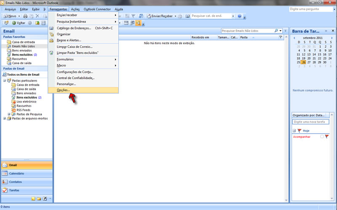The image size is (337, 210).
Task: Open the Help question mark icon
Action: [240, 16]
